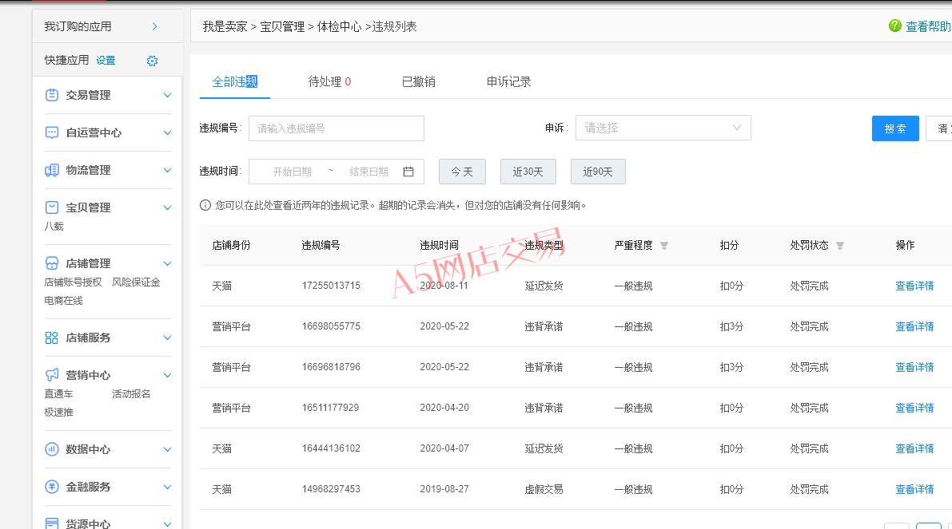Click the 物流管理 truck icon
The image size is (952, 529).
(x=52, y=170)
